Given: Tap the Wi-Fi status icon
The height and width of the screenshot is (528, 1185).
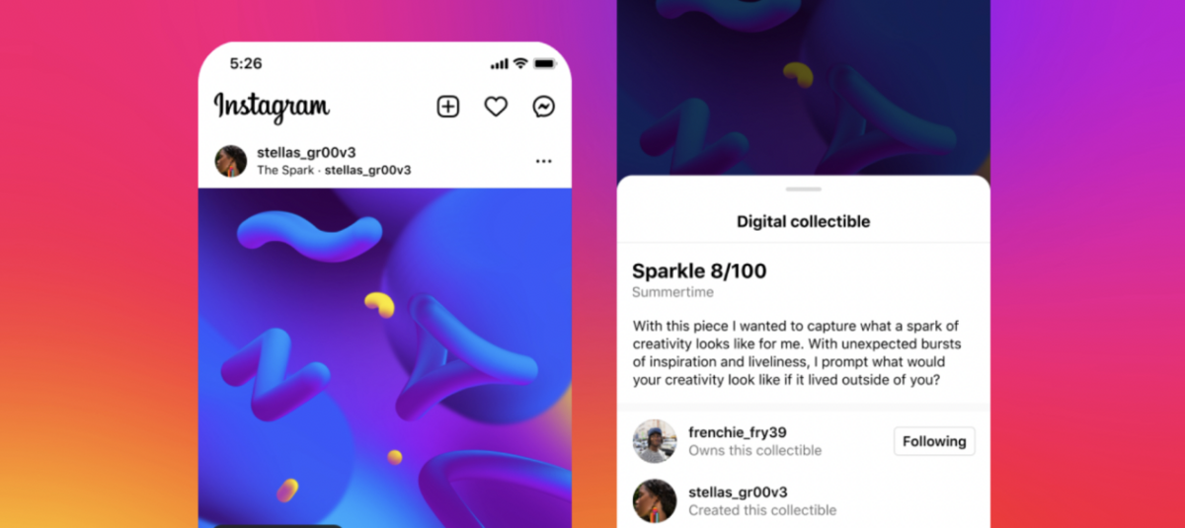Looking at the screenshot, I should coord(520,63).
